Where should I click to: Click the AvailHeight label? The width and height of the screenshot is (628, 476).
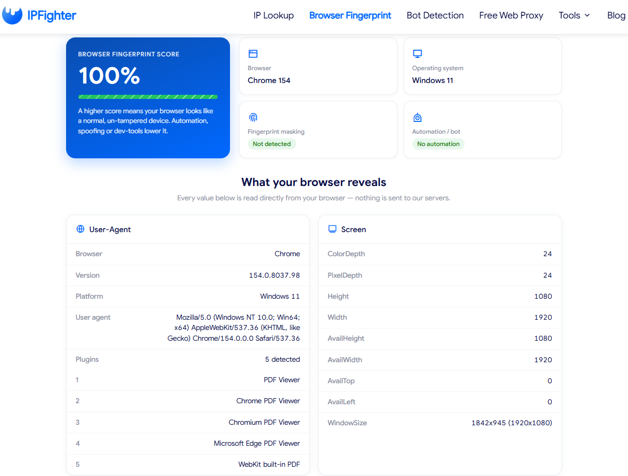click(346, 338)
